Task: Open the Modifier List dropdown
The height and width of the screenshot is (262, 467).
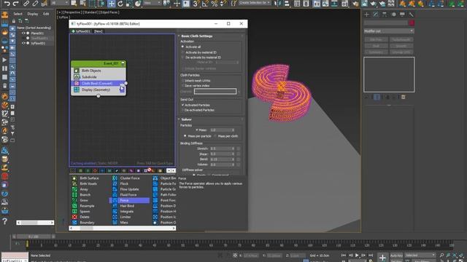Action: [x=389, y=31]
